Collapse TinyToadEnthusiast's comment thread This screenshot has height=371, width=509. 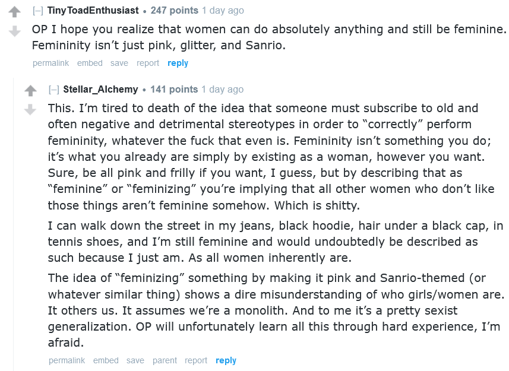tap(37, 11)
